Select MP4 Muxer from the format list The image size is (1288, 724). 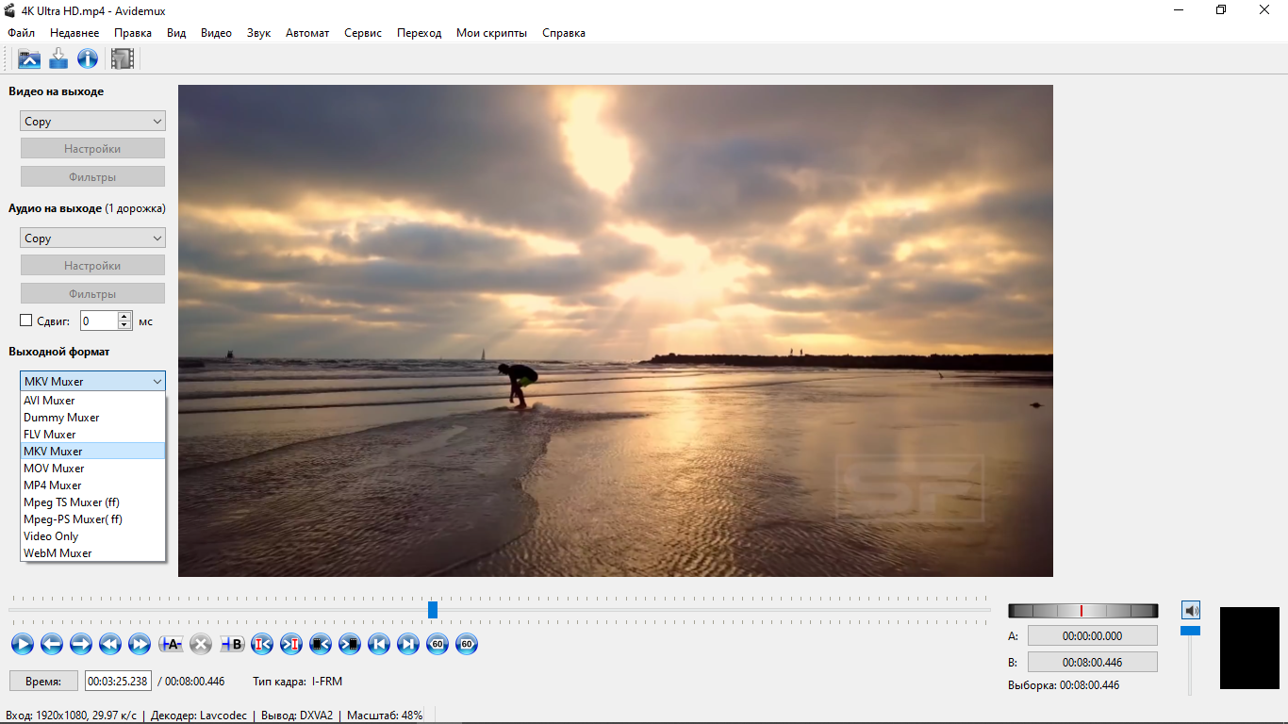[x=53, y=485]
